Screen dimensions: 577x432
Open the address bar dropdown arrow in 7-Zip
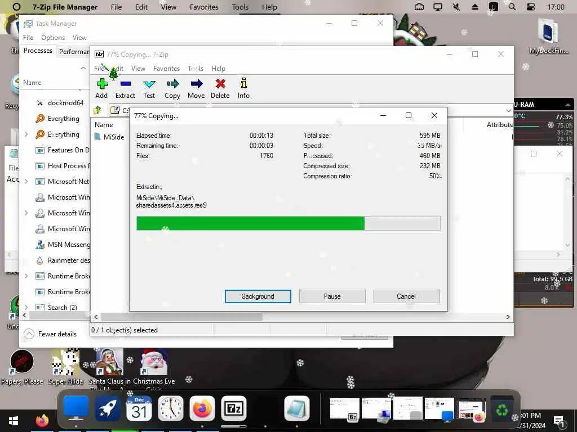pos(508,110)
